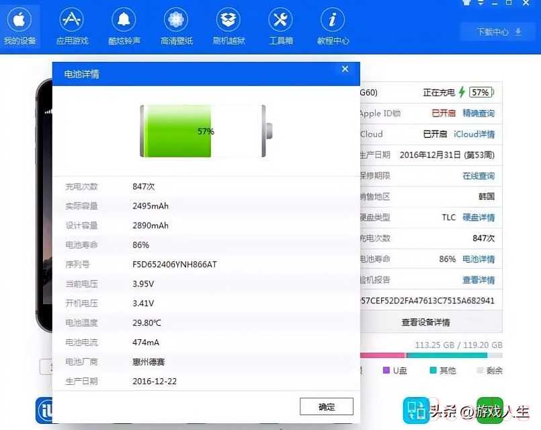This screenshot has width=541, height=430.
Task: Click the battery level graphic showing 57%
Action: pyautogui.click(x=206, y=131)
